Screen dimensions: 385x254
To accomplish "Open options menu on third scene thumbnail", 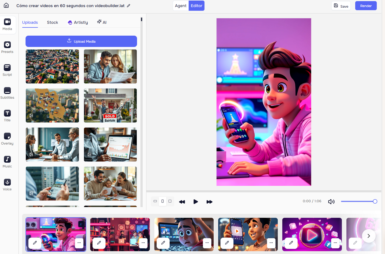I will pos(207,243).
